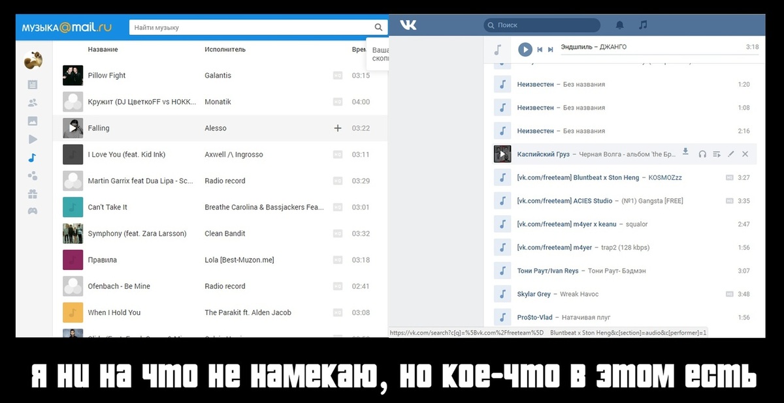Open performer Skylar Grey link in VK
This screenshot has width=784, height=403.
534,294
